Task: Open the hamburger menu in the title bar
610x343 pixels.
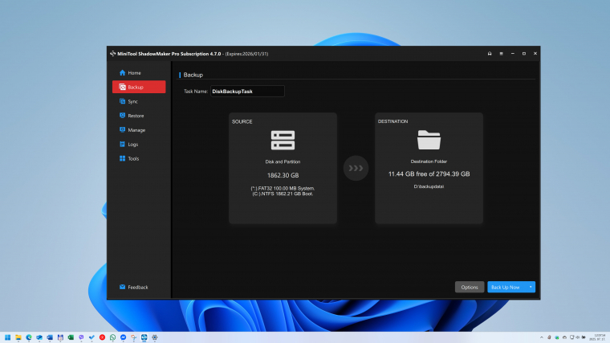Action: tap(501, 54)
